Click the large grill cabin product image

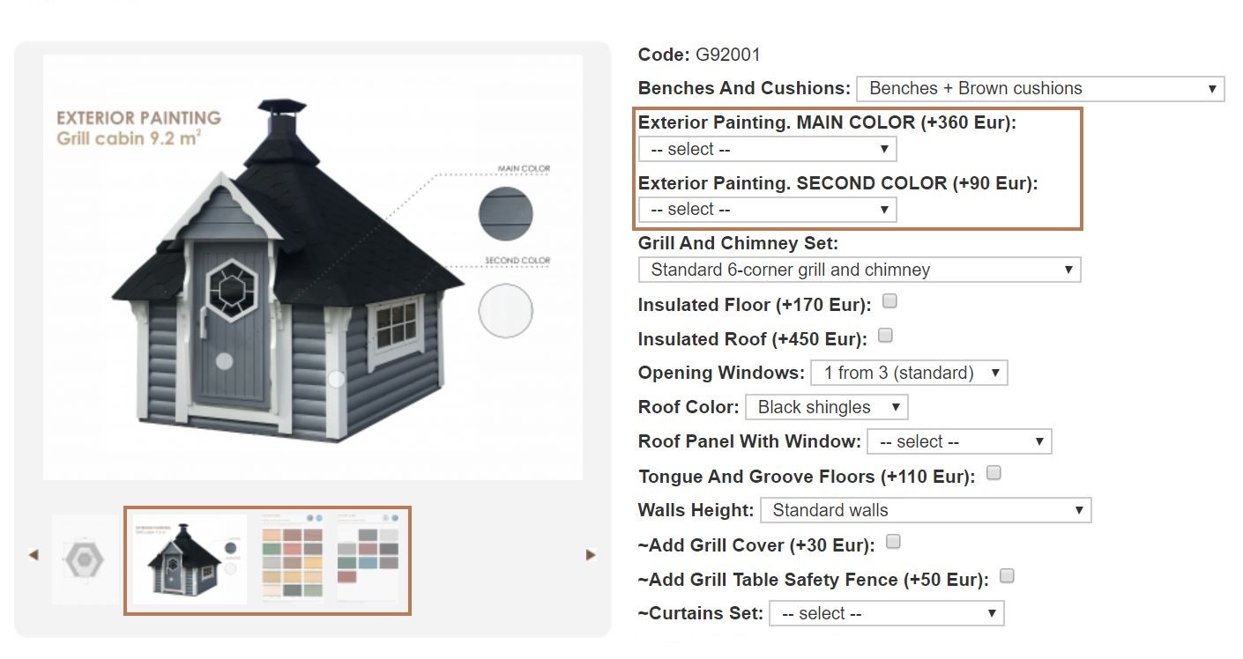312,267
